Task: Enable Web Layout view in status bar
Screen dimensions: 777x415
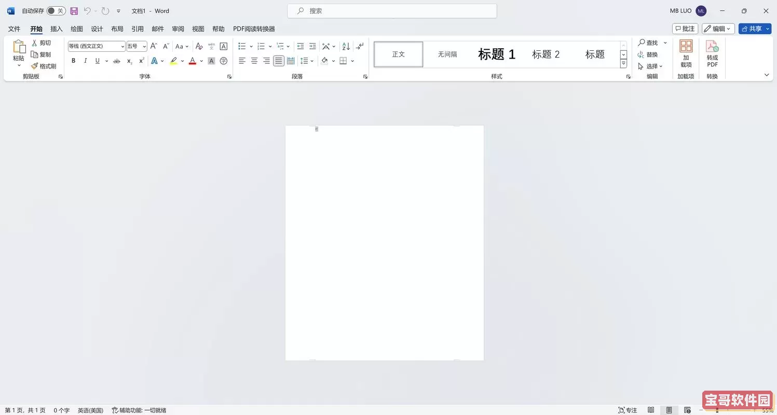Action: (x=687, y=410)
